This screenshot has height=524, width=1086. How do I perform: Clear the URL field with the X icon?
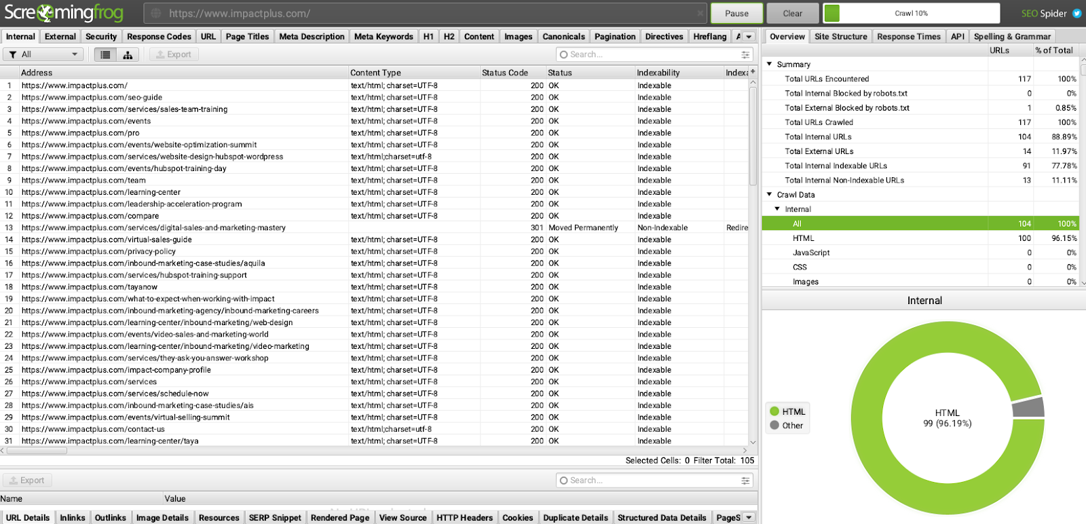[700, 13]
